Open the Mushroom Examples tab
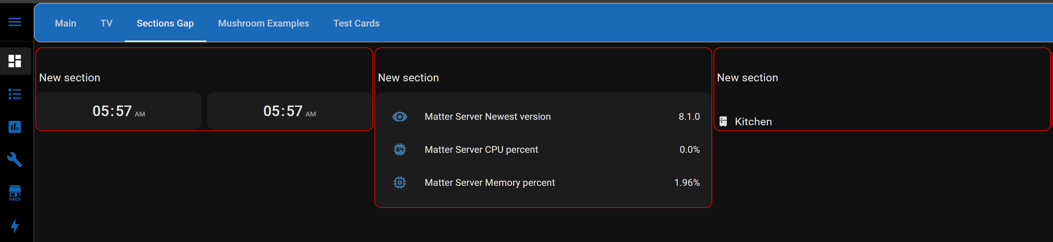 tap(263, 23)
